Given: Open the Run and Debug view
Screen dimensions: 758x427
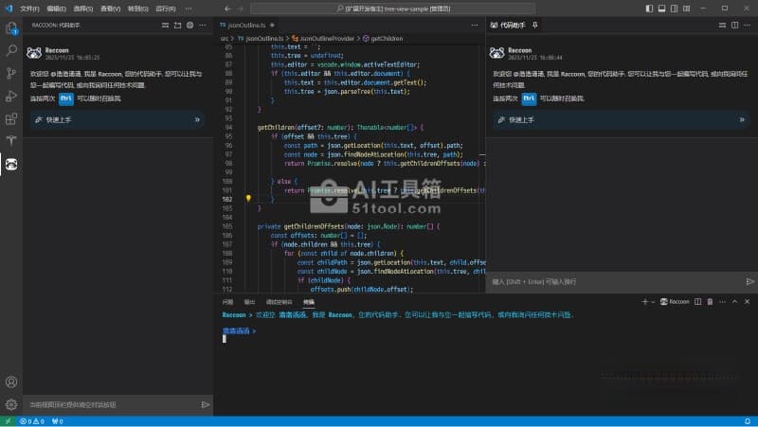Looking at the screenshot, I should coord(11,97).
